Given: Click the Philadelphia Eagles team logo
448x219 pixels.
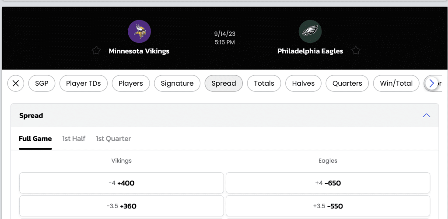Looking at the screenshot, I should pyautogui.click(x=310, y=31).
